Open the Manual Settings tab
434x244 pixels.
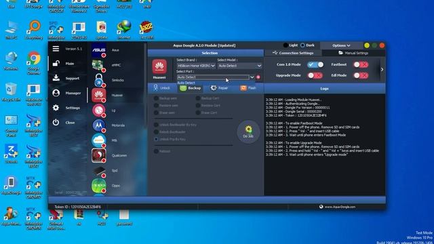pyautogui.click(x=353, y=53)
